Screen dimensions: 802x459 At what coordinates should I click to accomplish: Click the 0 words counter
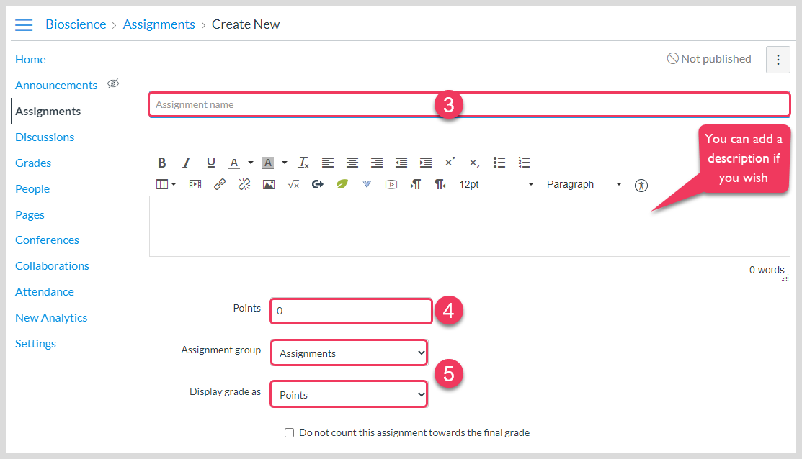(x=767, y=270)
